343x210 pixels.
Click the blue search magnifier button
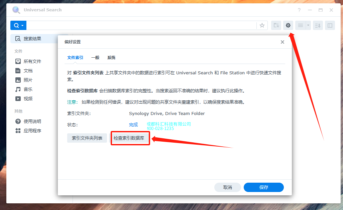[x=18, y=26]
